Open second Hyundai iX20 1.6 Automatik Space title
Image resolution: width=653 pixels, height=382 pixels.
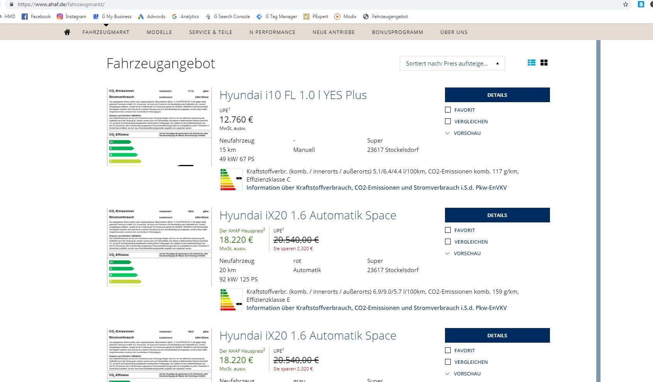[x=308, y=335]
